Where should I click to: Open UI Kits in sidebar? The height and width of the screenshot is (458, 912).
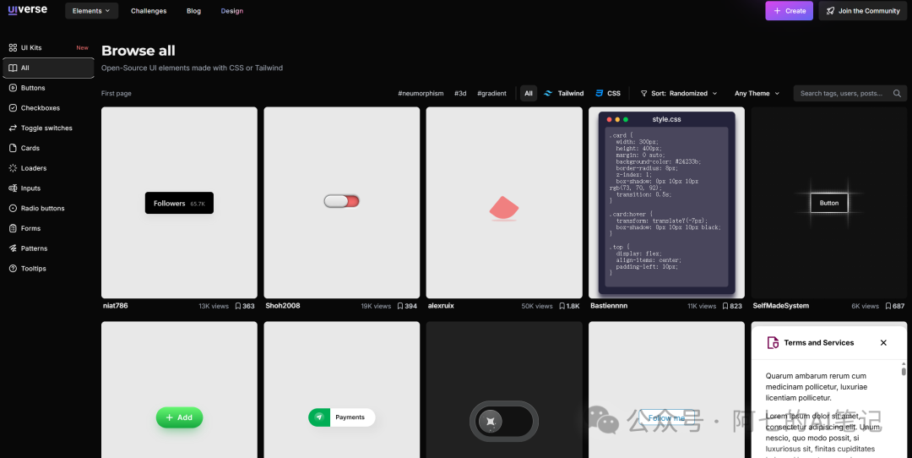48,47
